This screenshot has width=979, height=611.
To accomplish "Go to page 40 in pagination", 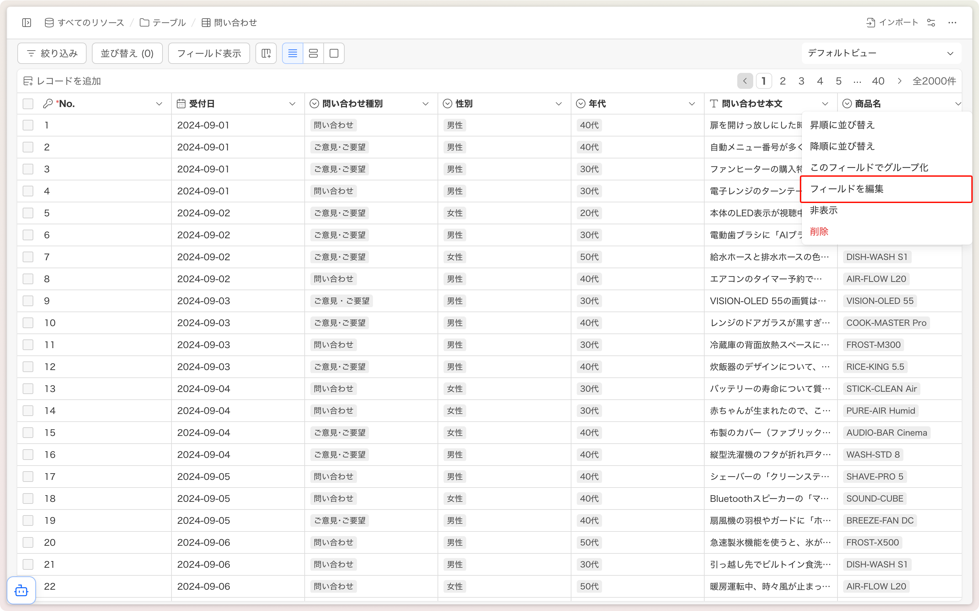I will coord(878,81).
